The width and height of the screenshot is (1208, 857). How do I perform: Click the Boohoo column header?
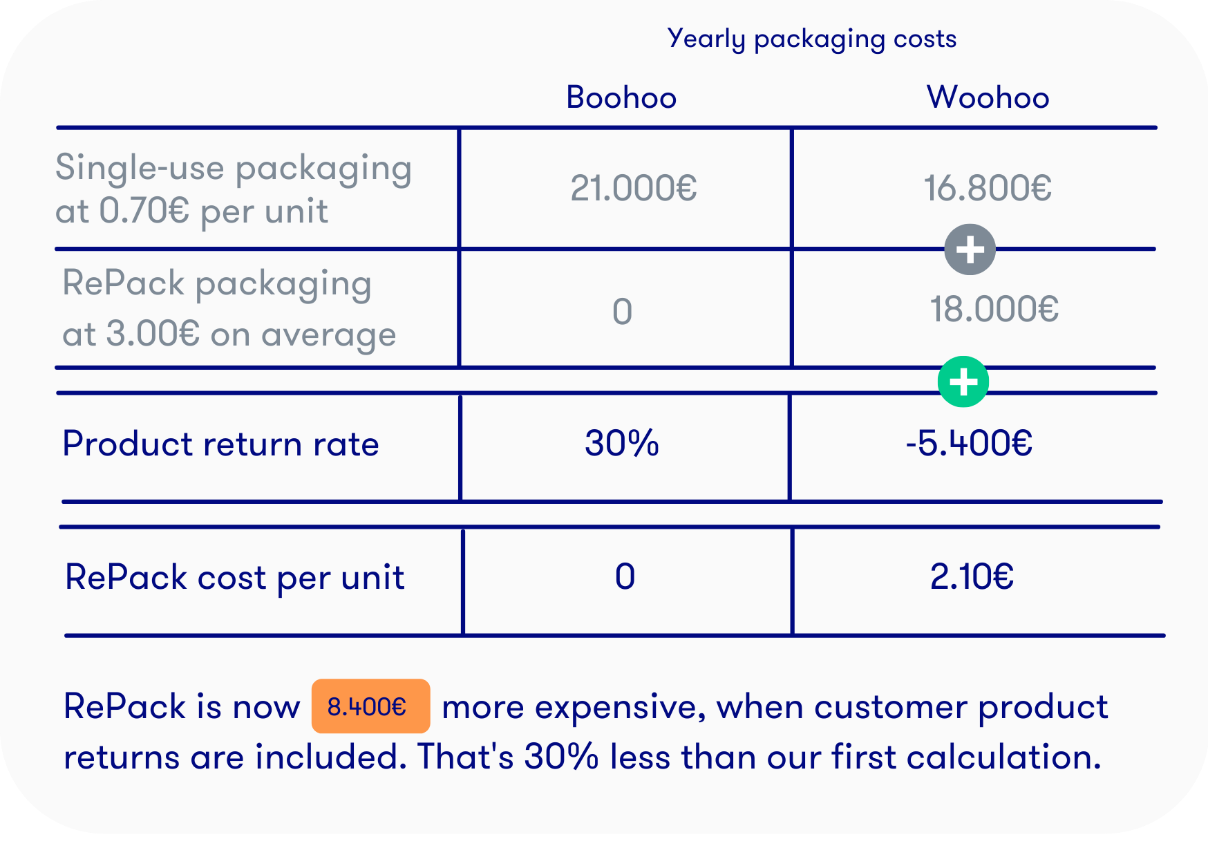pyautogui.click(x=621, y=97)
